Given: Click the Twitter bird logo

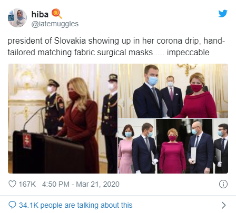Looking at the screenshot, I should (x=223, y=14).
